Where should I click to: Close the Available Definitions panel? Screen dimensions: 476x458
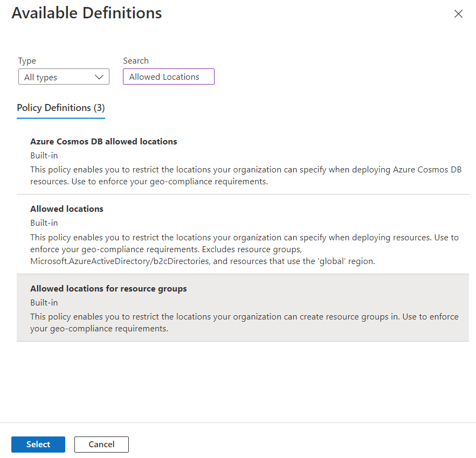pyautogui.click(x=458, y=14)
